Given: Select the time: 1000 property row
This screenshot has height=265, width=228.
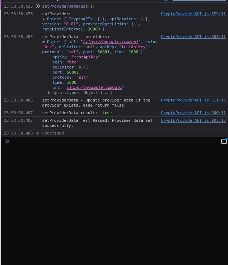Looking at the screenshot, I should coord(64,82).
